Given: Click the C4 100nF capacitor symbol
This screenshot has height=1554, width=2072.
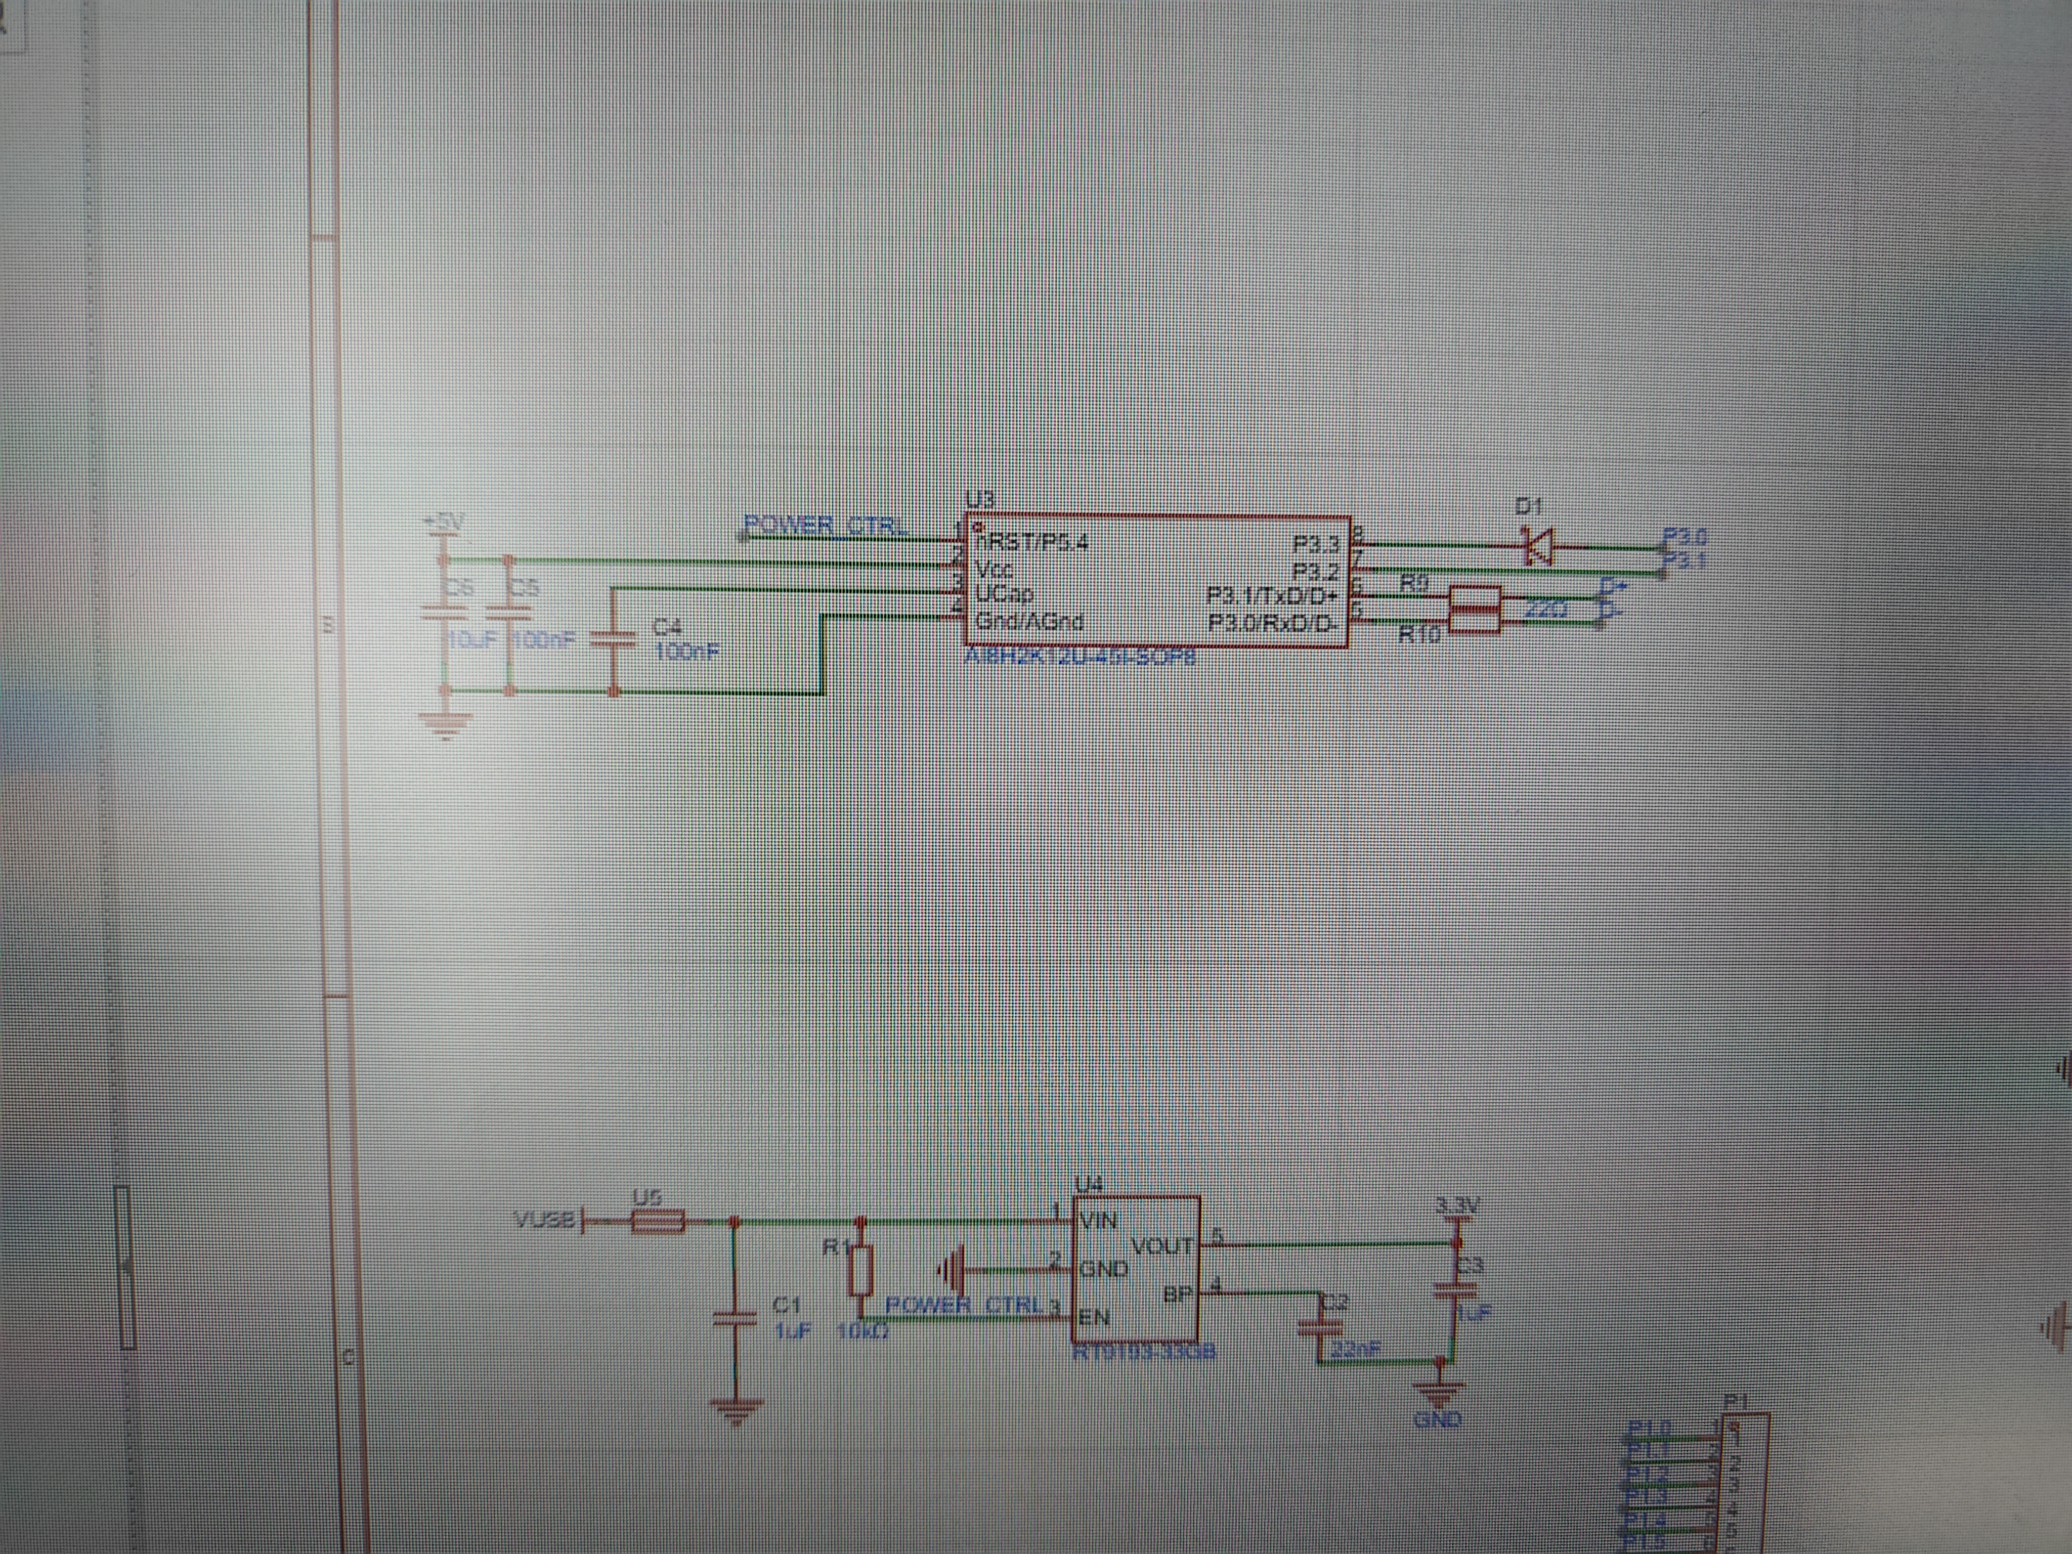Looking at the screenshot, I should pos(614,639).
